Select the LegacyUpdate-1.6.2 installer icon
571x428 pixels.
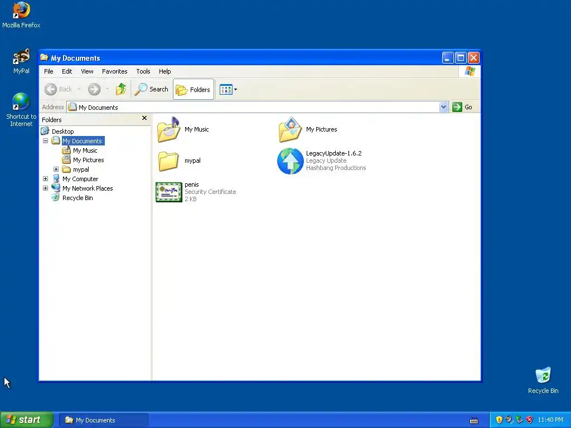click(290, 161)
